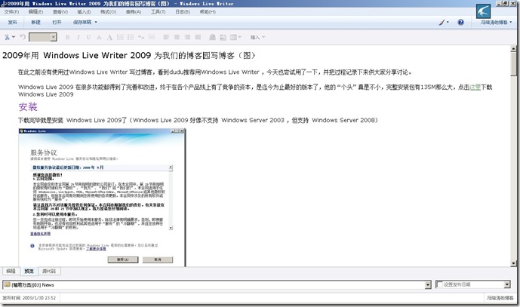Viewport: 520px width, 307px height.
Task: Open the 日志(B) menu
Action: 183,11
